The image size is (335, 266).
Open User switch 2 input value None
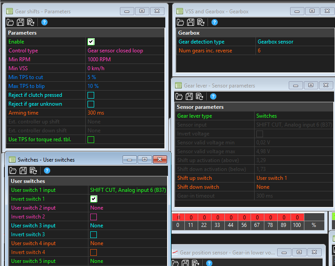point(128,208)
